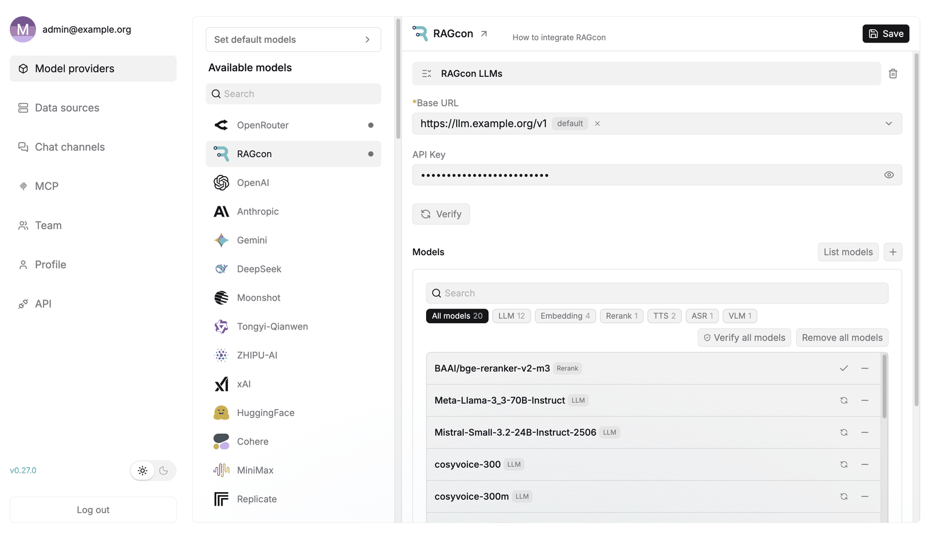Open Chat channels section

click(93, 147)
